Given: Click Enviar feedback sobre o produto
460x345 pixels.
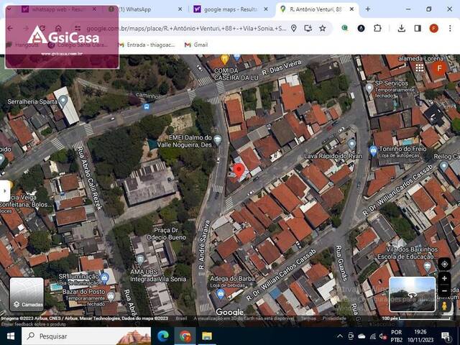Looking at the screenshot, I should (x=34, y=324).
